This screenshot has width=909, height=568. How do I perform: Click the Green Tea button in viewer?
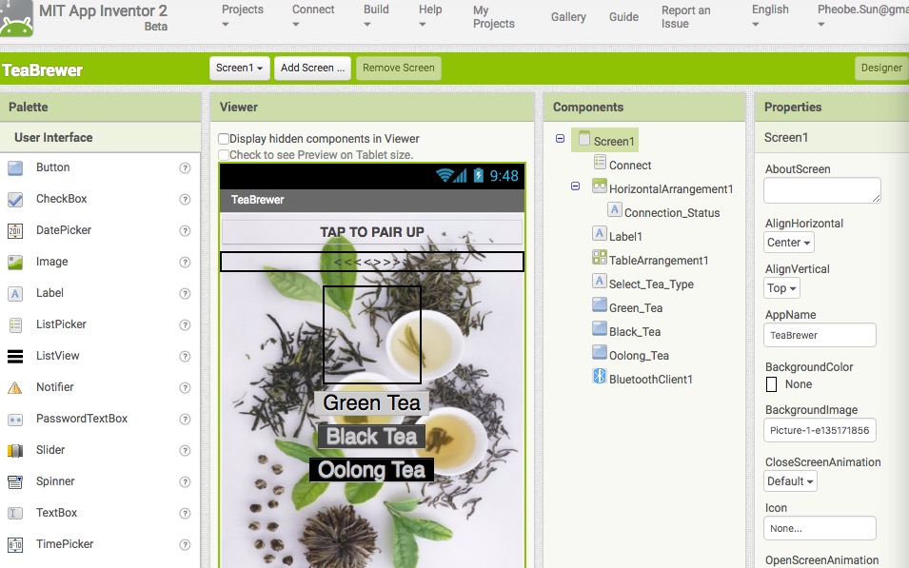371,402
